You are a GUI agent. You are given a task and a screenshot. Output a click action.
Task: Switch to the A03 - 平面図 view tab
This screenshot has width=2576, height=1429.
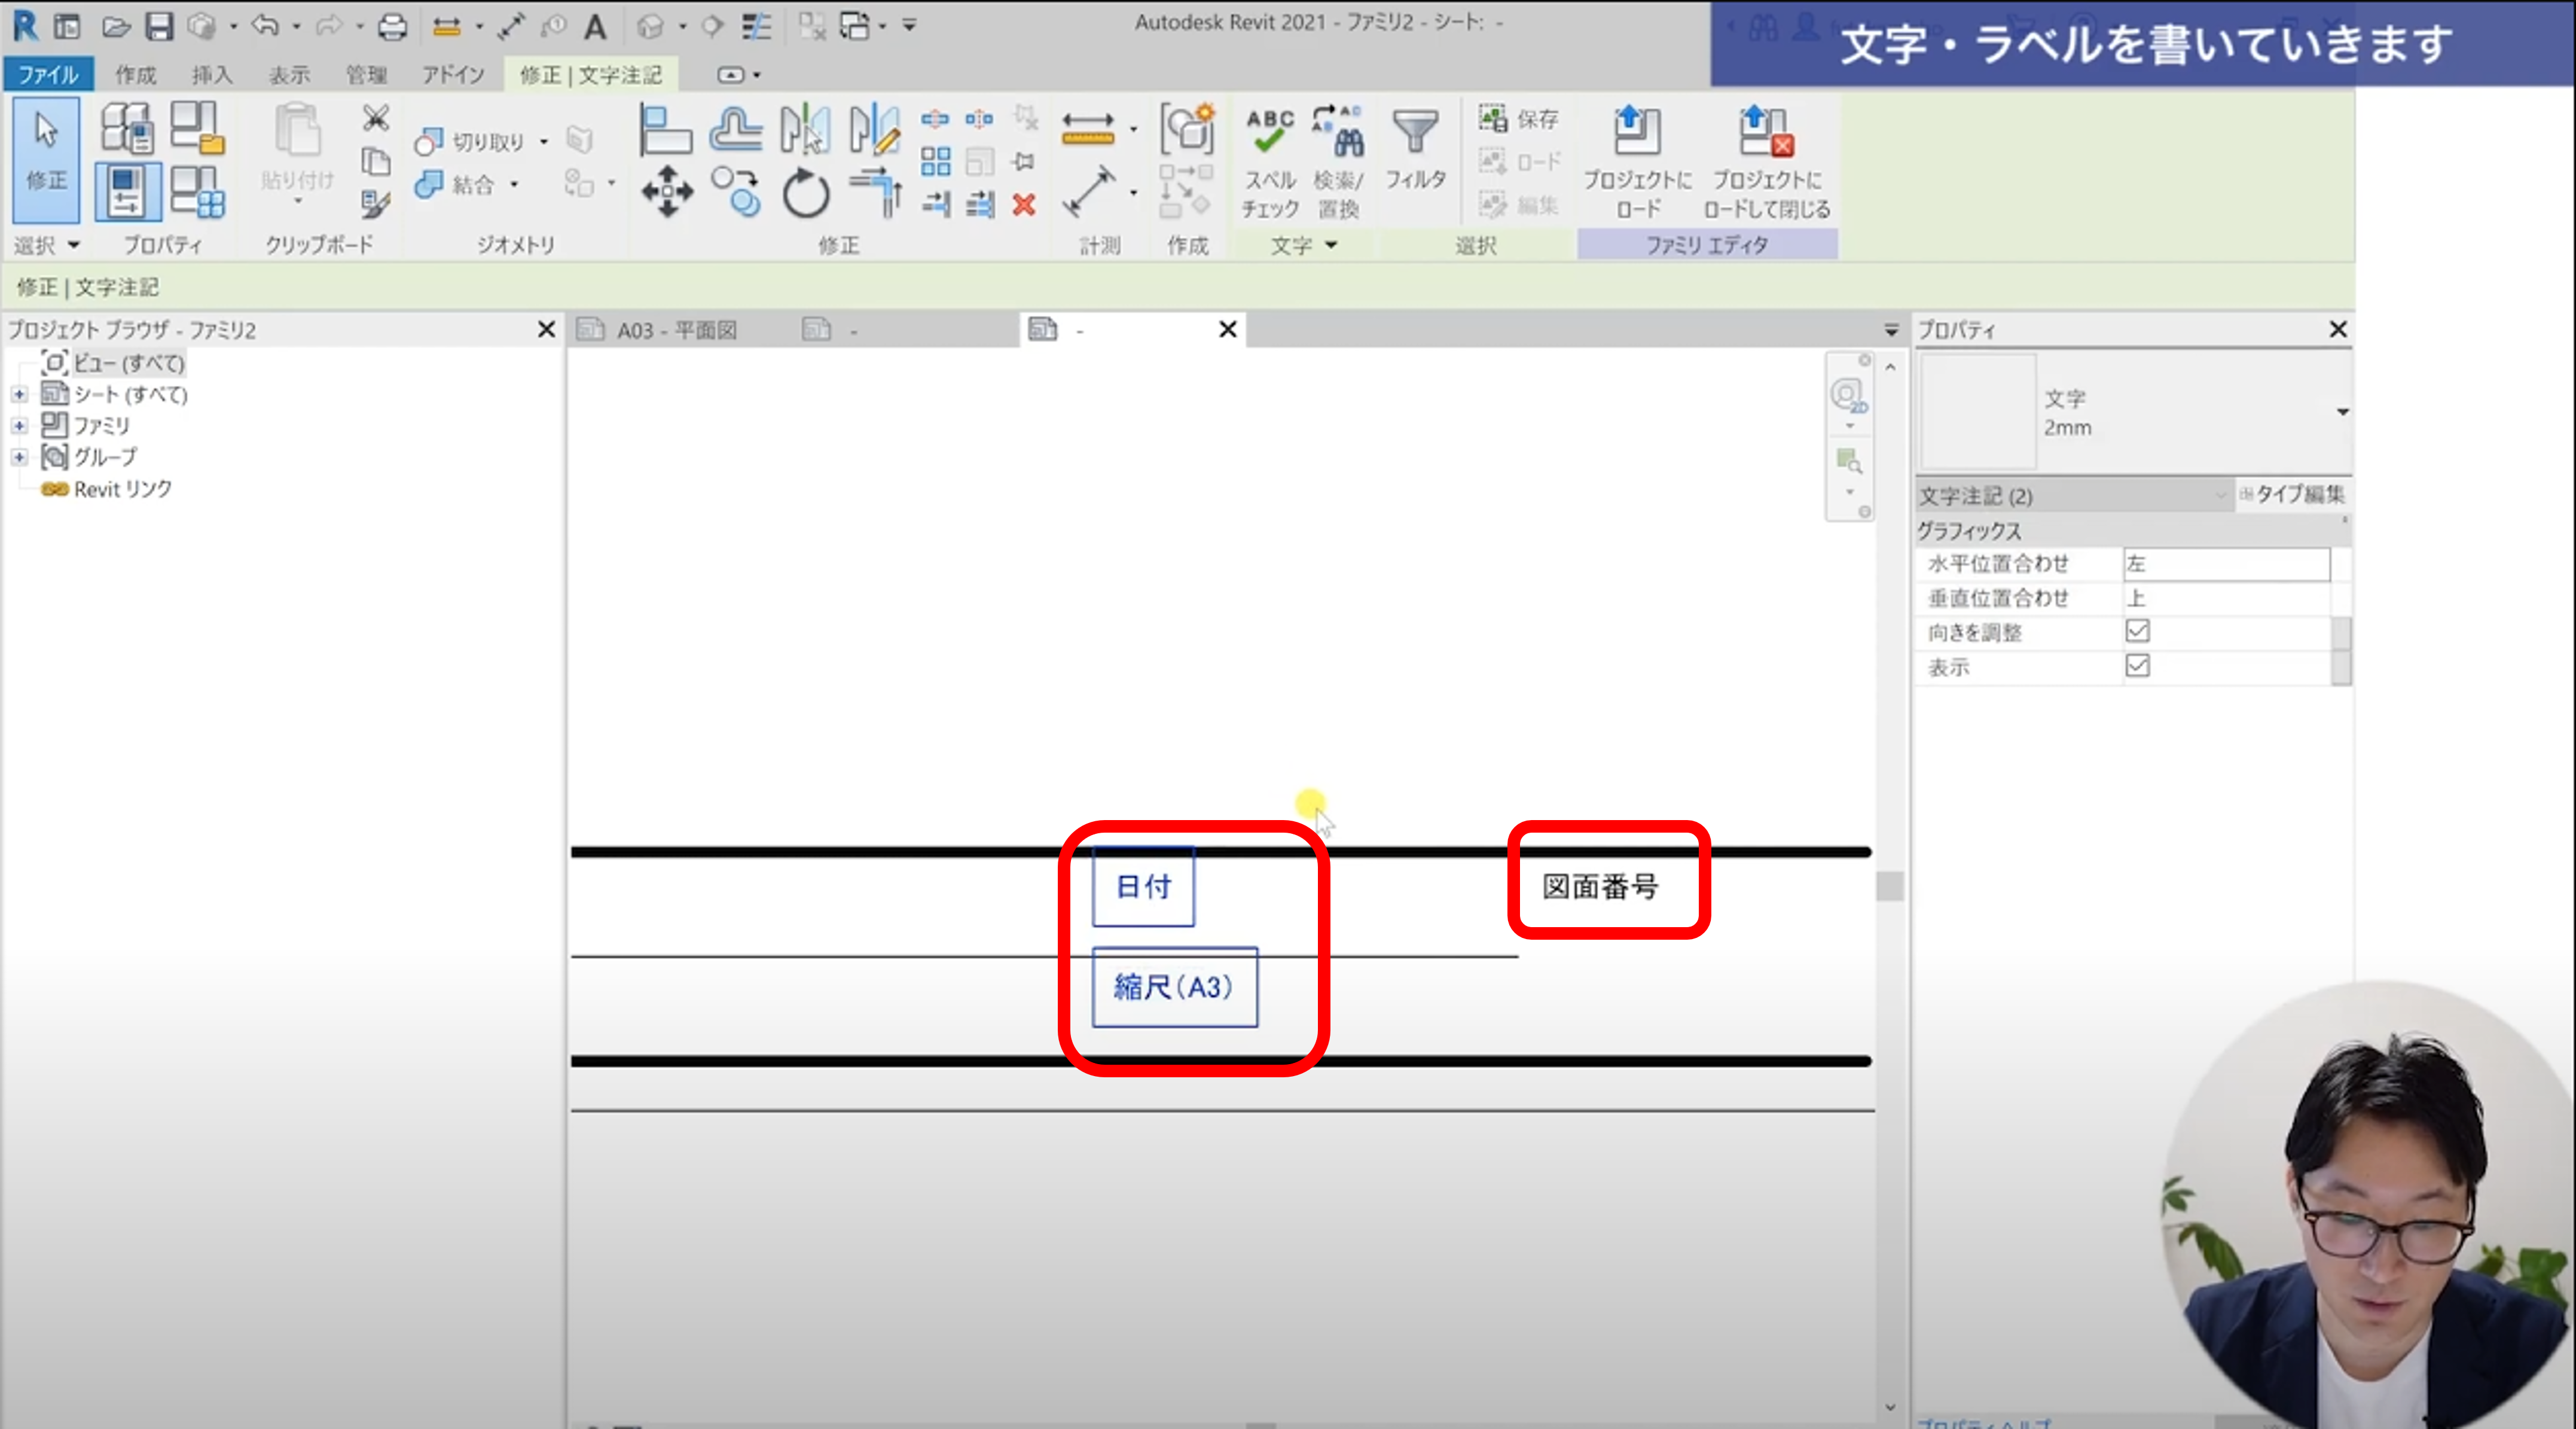click(x=676, y=330)
